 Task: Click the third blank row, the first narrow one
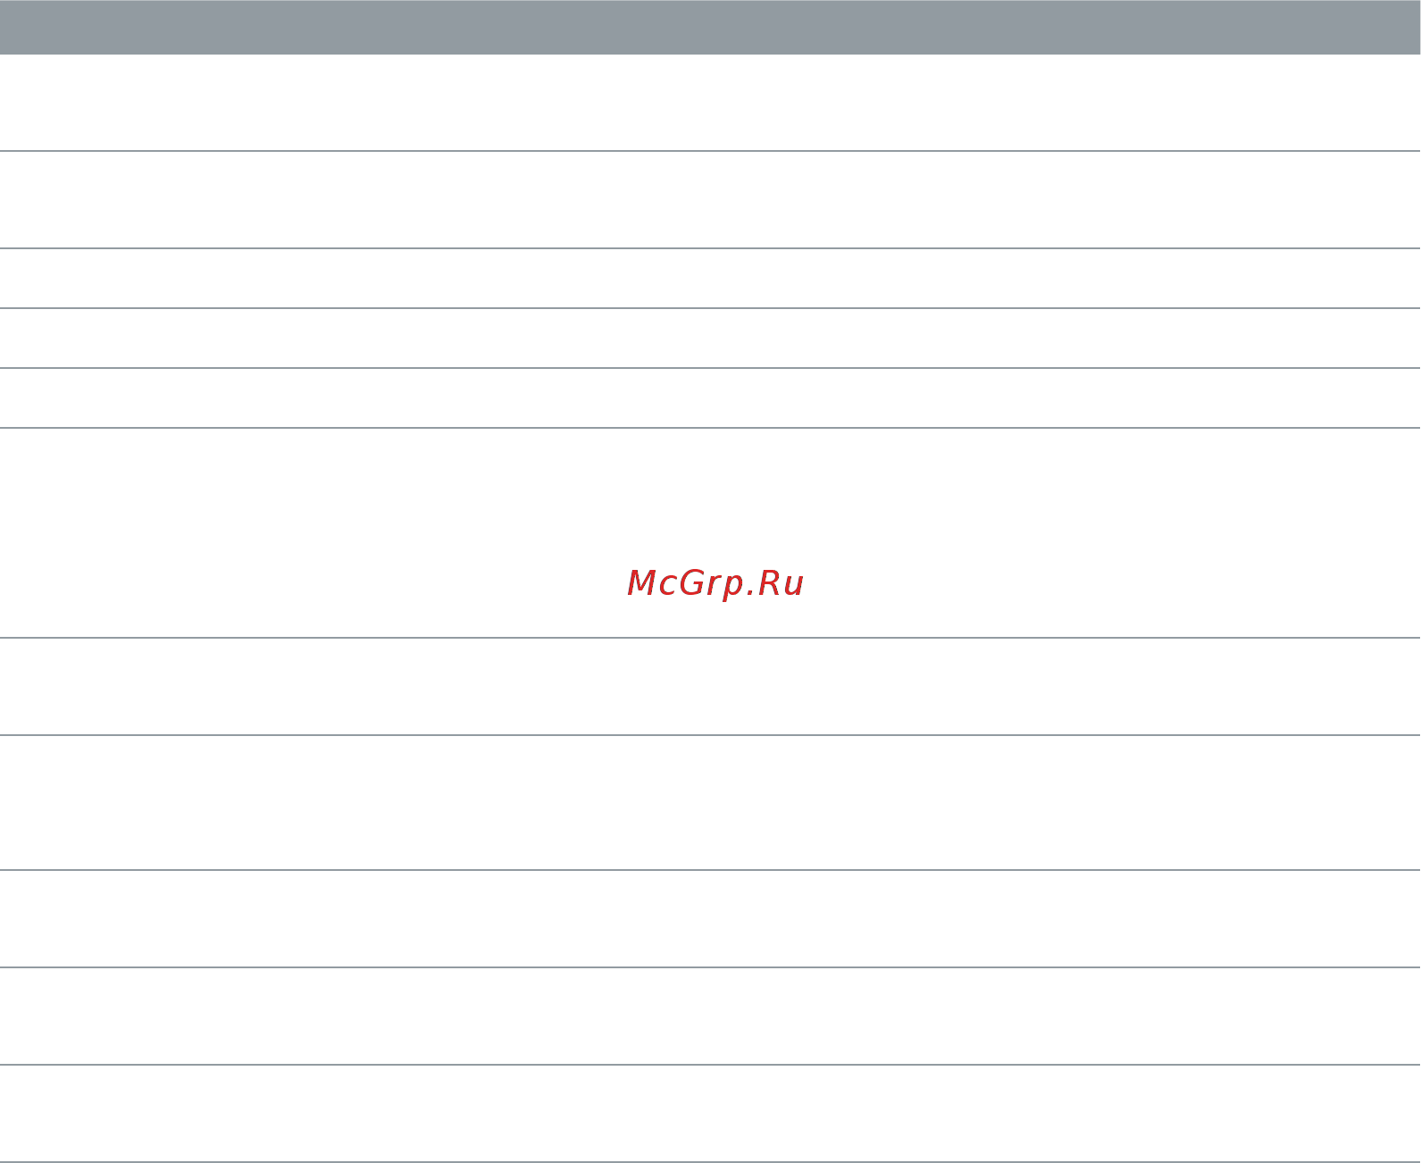pyautogui.click(x=710, y=279)
